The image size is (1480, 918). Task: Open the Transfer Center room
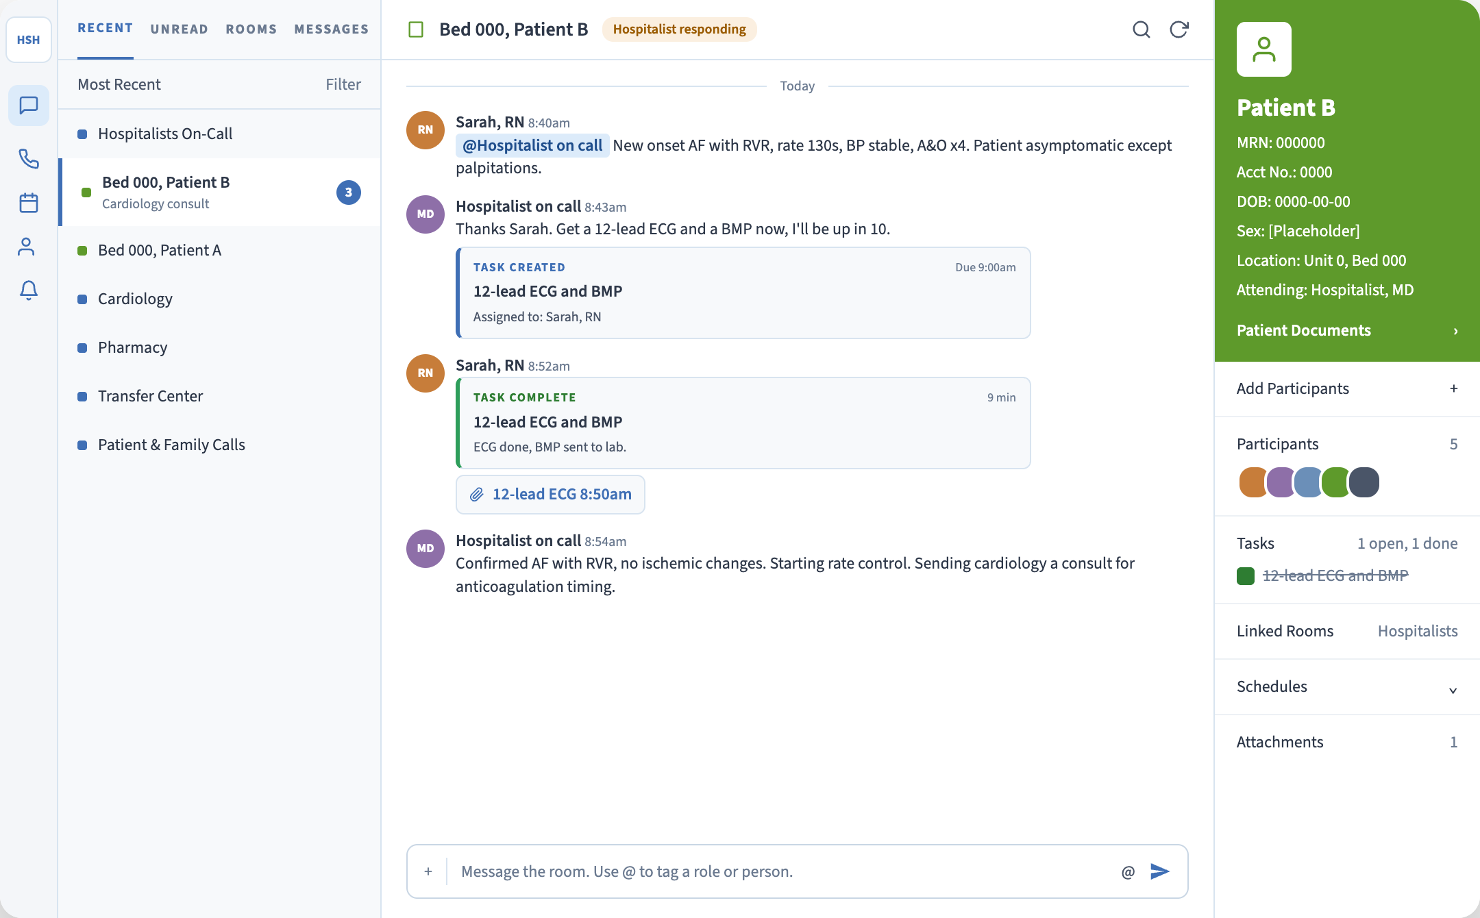coord(219,396)
